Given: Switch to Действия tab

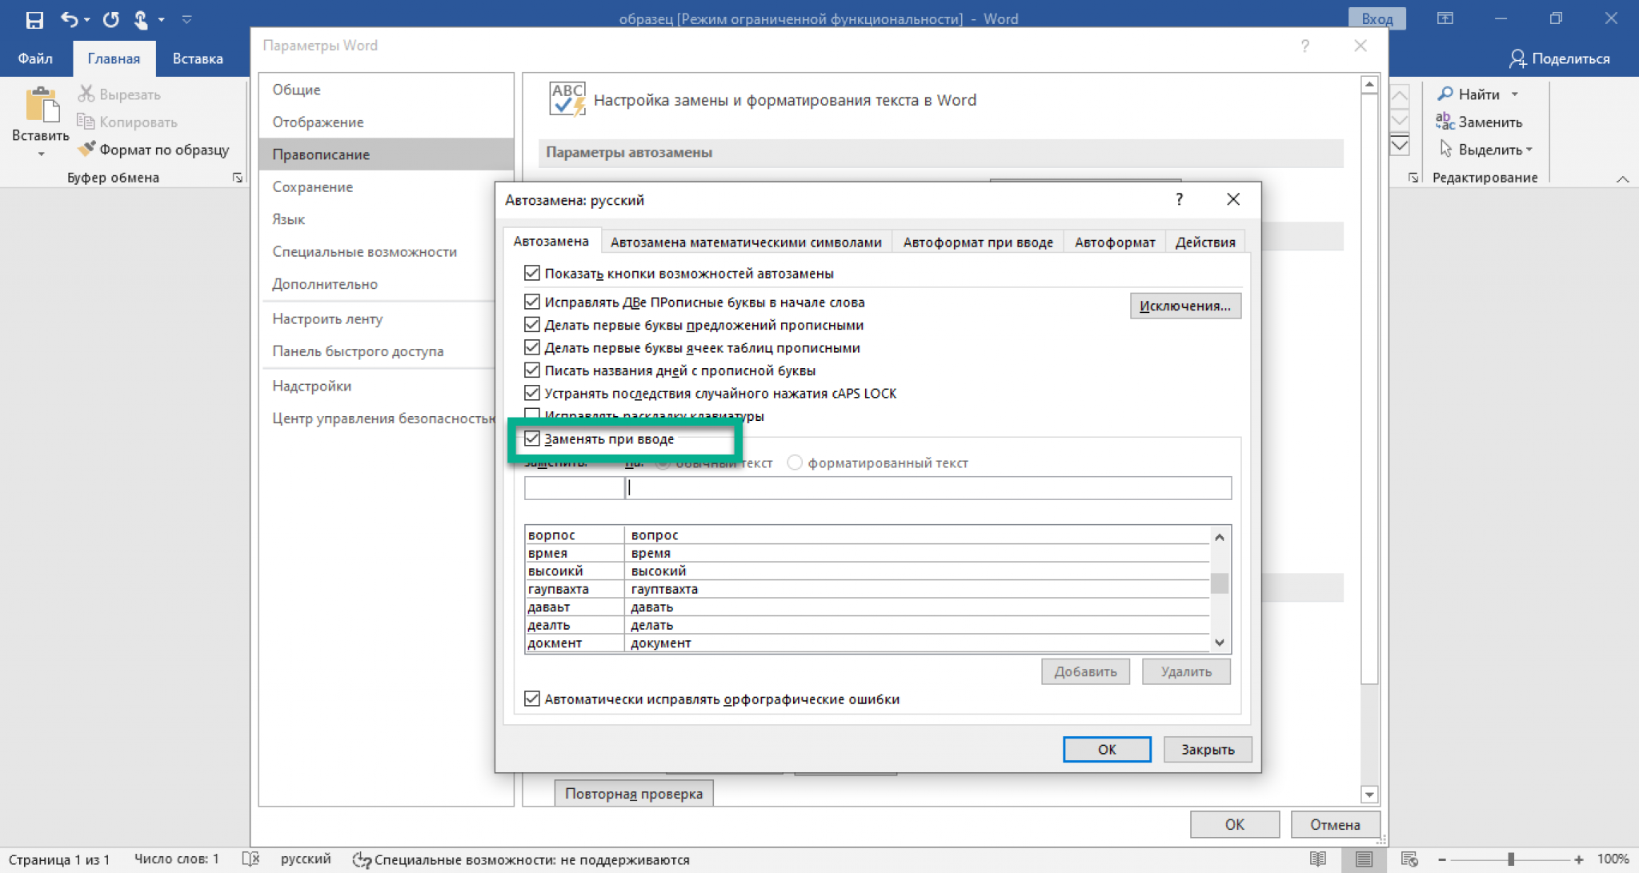Looking at the screenshot, I should (x=1205, y=242).
